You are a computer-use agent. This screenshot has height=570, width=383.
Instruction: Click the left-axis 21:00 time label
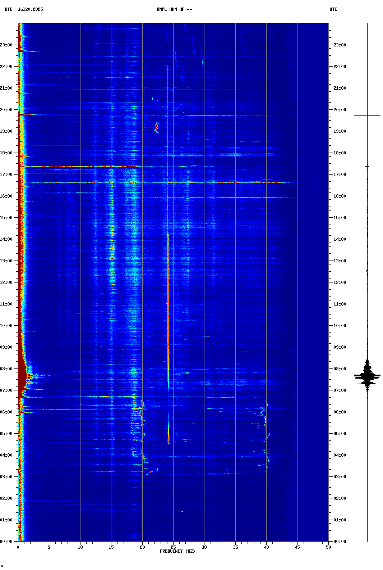6,88
